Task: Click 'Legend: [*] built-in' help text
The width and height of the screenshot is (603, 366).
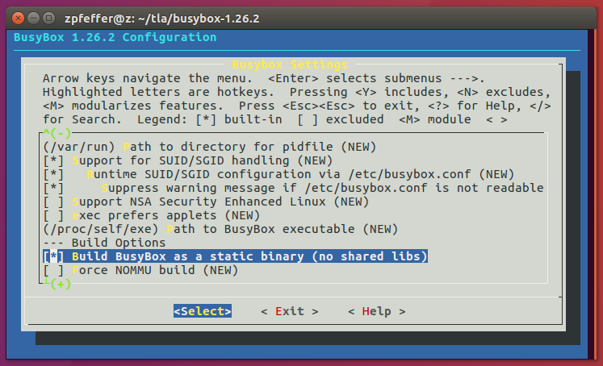Action: pyautogui.click(x=210, y=119)
